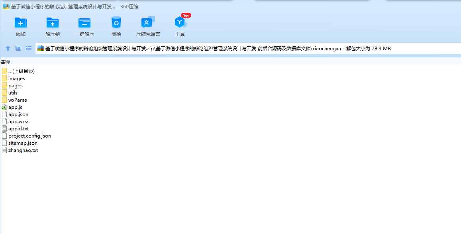
Task: Click the archive path address field
Action: 248,49
